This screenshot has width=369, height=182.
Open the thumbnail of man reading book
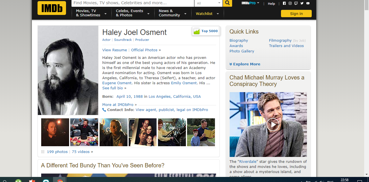[201, 132]
